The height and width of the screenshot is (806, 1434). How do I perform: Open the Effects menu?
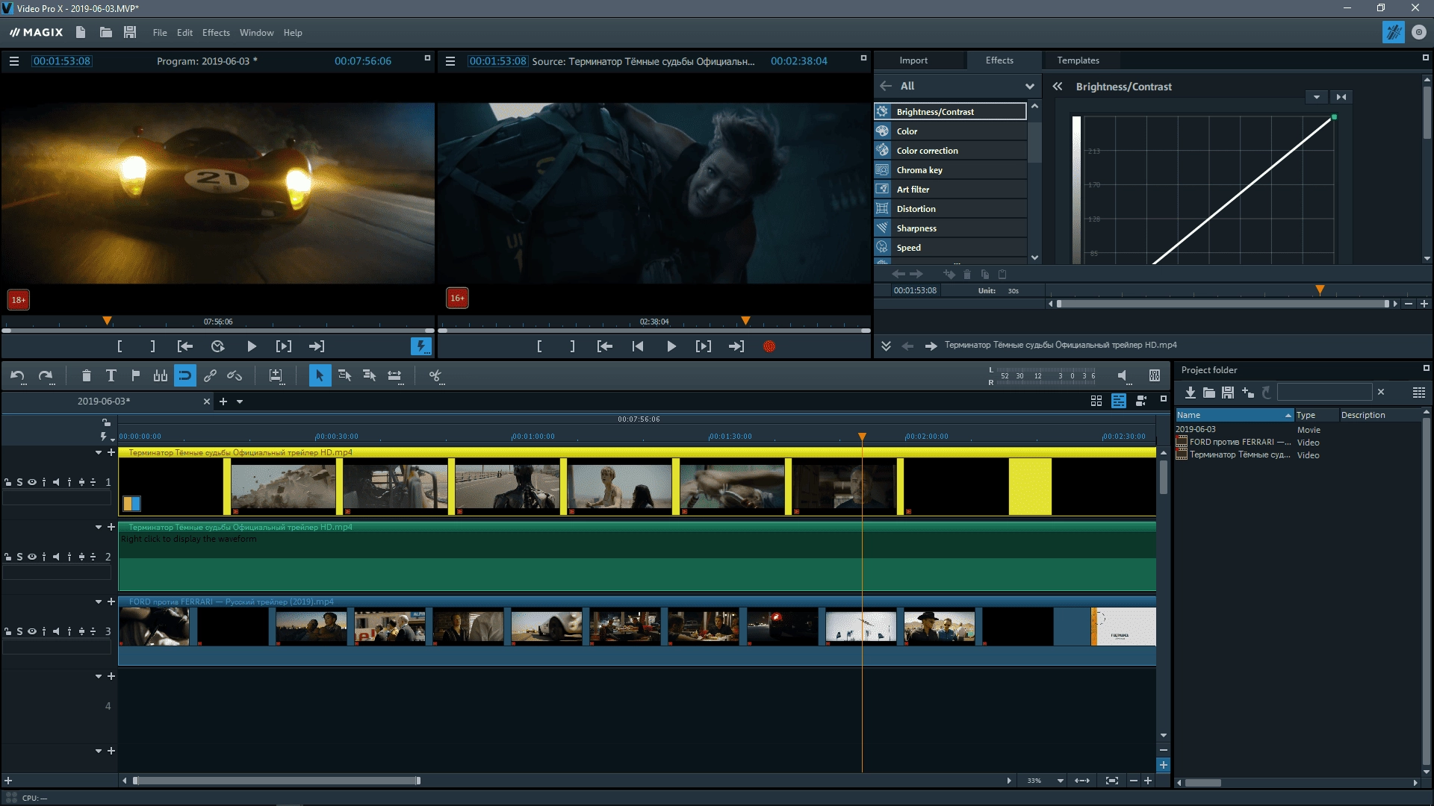tap(216, 33)
